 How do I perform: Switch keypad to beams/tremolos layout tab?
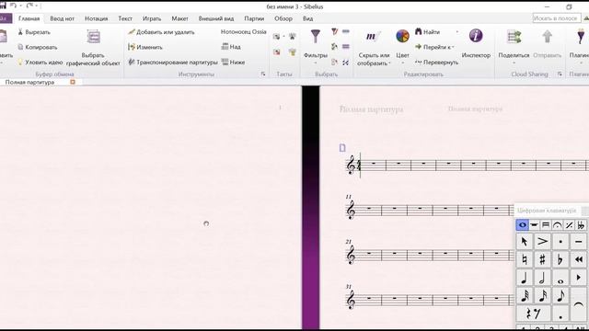click(x=546, y=225)
